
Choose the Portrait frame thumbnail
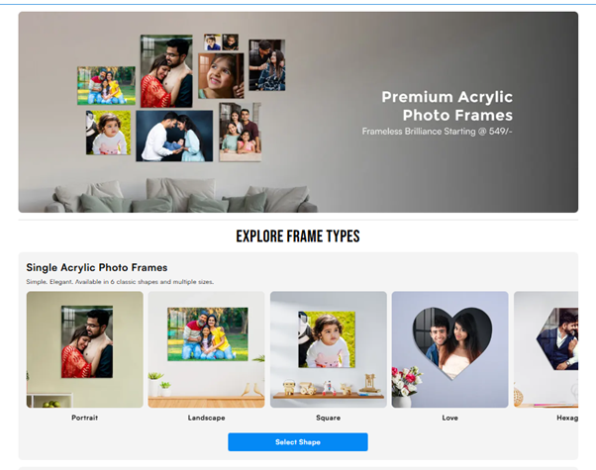tap(84, 349)
